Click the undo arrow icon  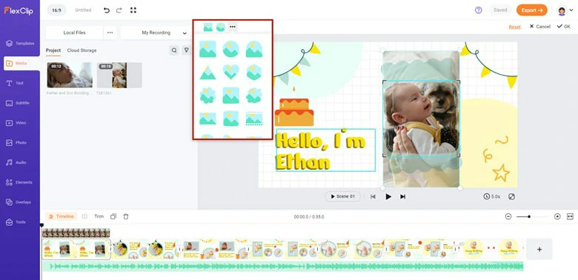[107, 10]
